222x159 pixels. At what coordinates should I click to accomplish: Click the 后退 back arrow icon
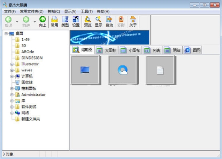click(8, 19)
